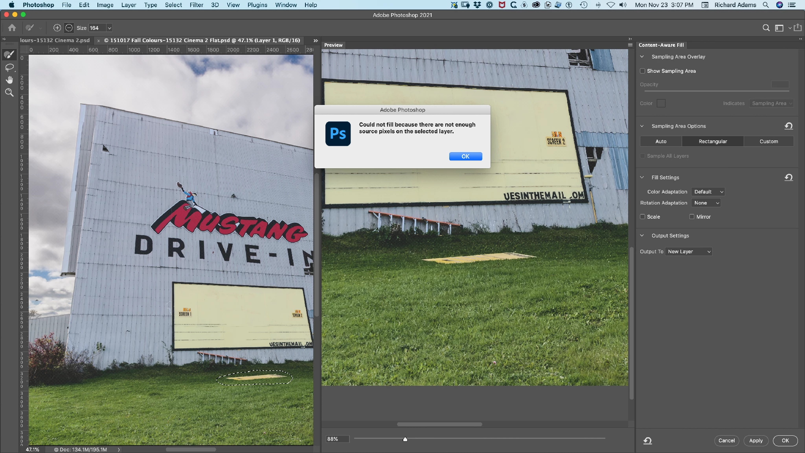Open the Filter menu

click(x=196, y=5)
